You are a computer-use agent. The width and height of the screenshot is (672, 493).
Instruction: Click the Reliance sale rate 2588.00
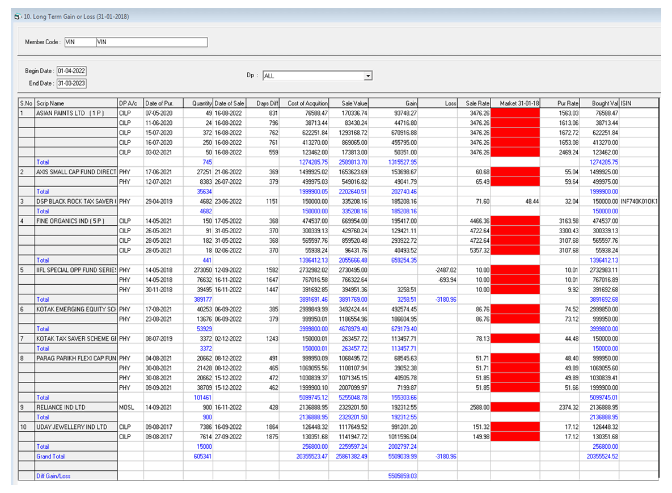pos(480,407)
